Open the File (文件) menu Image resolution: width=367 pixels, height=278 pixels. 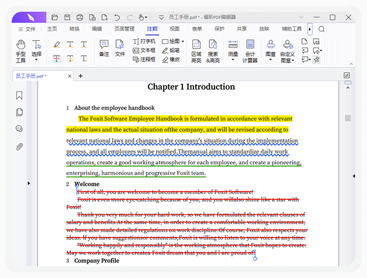click(x=27, y=29)
